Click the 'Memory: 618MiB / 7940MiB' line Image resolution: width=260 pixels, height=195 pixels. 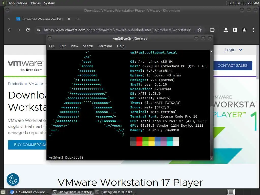pyautogui.click(x=155, y=130)
